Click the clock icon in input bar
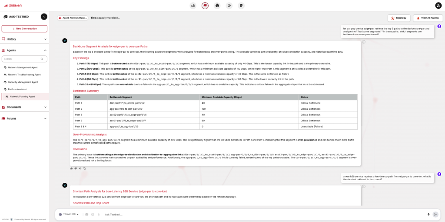 93,214
